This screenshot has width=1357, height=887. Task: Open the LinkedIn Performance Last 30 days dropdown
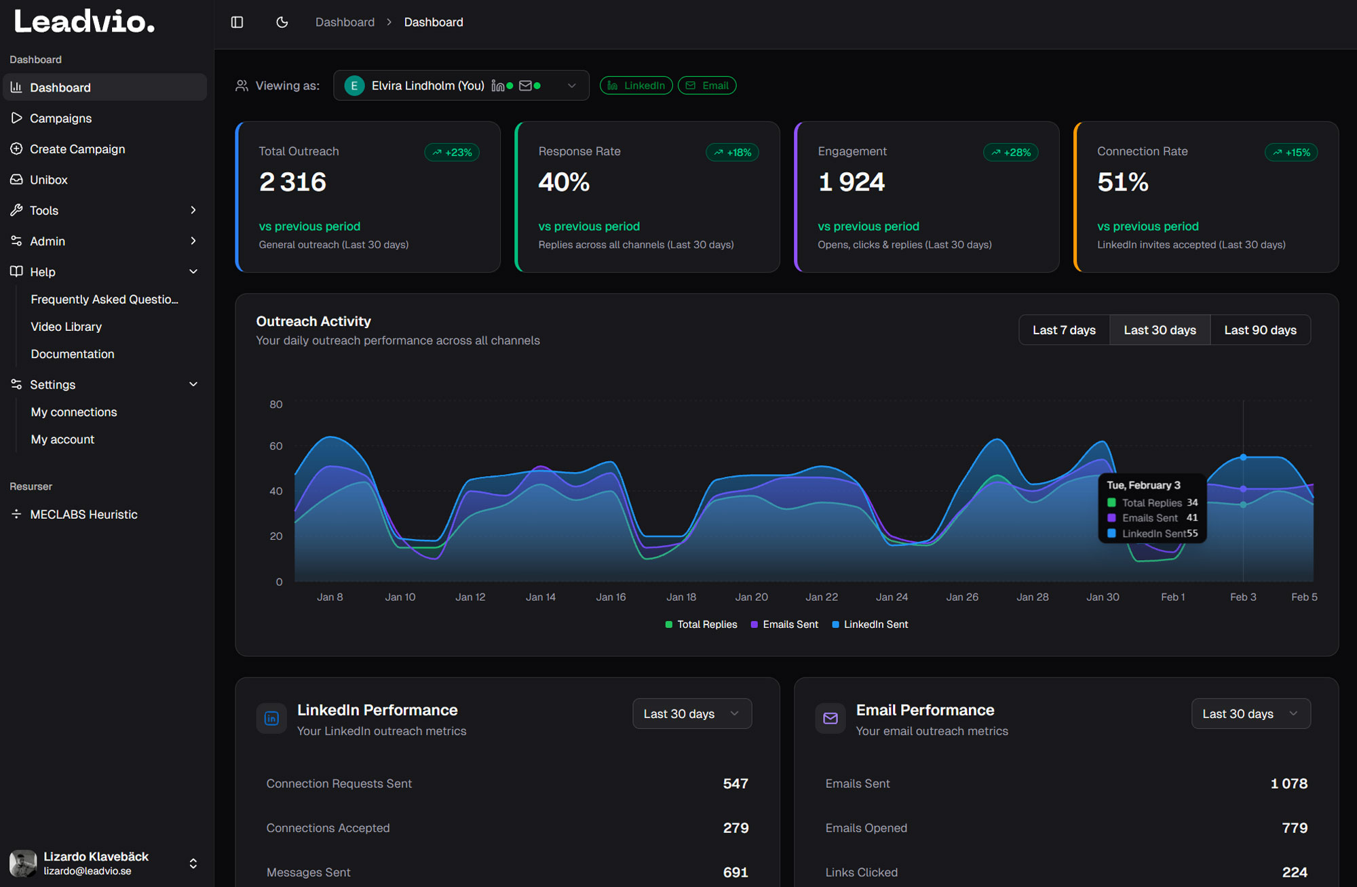691,713
